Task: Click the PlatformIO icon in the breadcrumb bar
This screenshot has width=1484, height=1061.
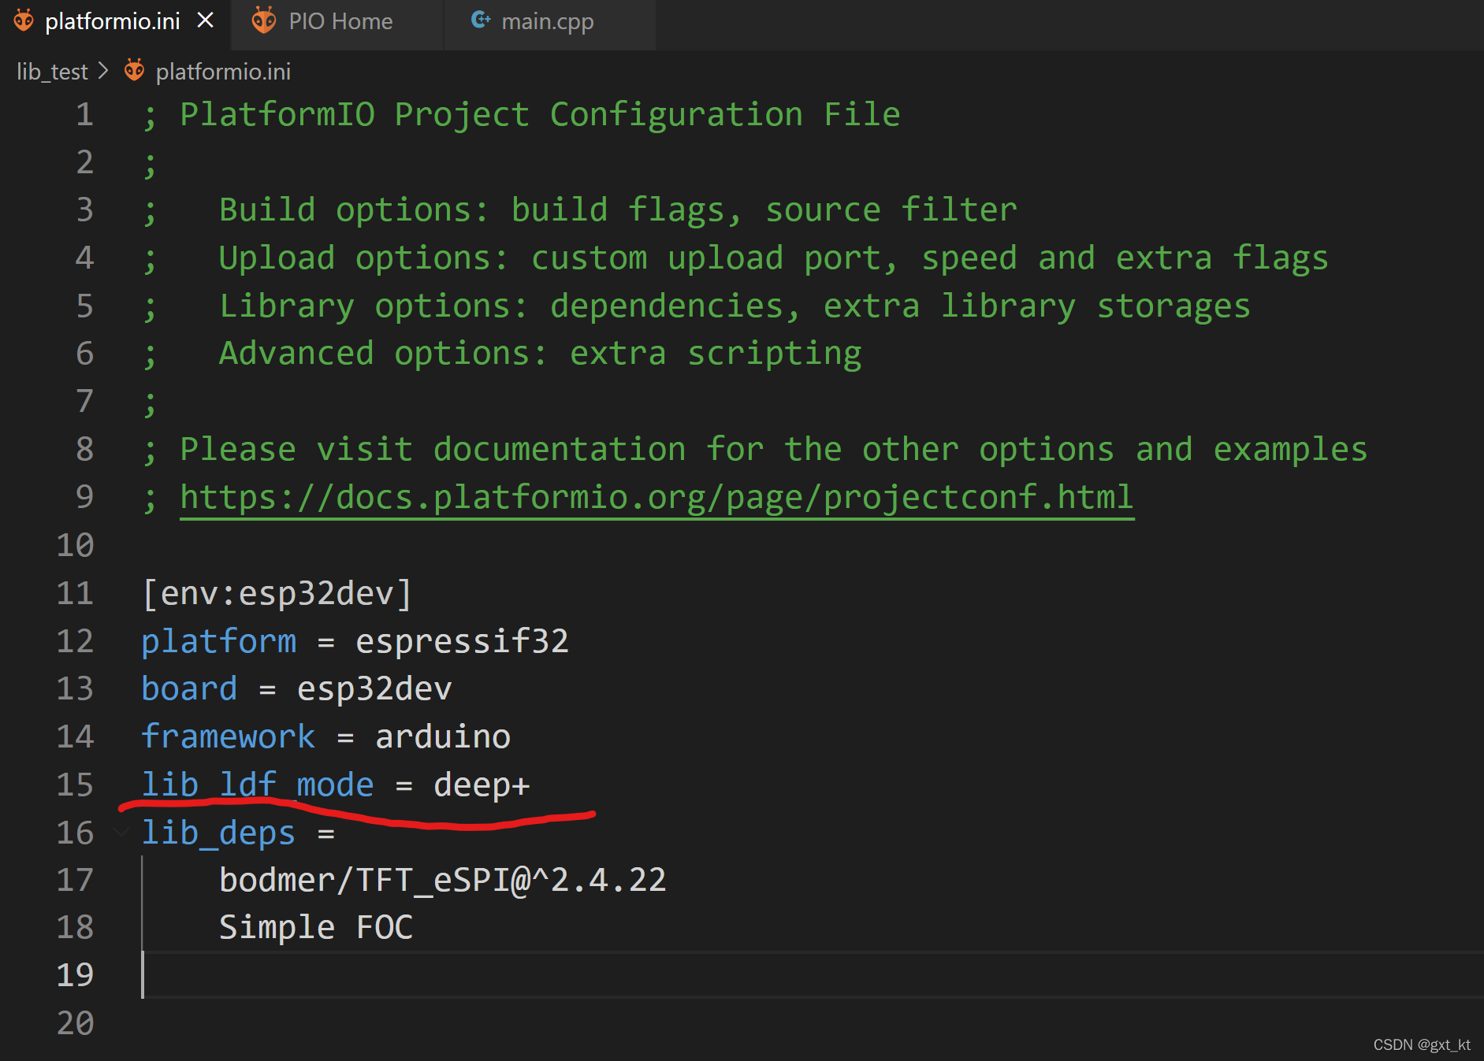Action: pos(134,70)
